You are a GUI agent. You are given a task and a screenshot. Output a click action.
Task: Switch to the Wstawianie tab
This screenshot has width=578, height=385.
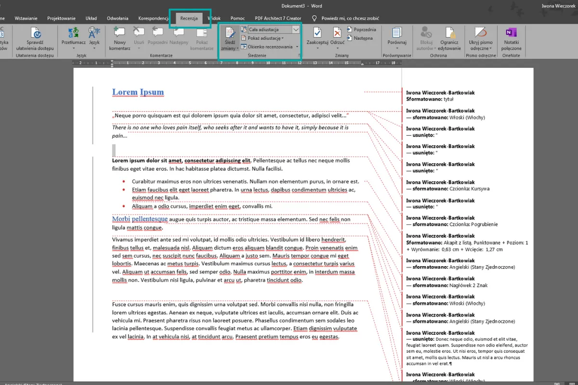click(x=26, y=18)
